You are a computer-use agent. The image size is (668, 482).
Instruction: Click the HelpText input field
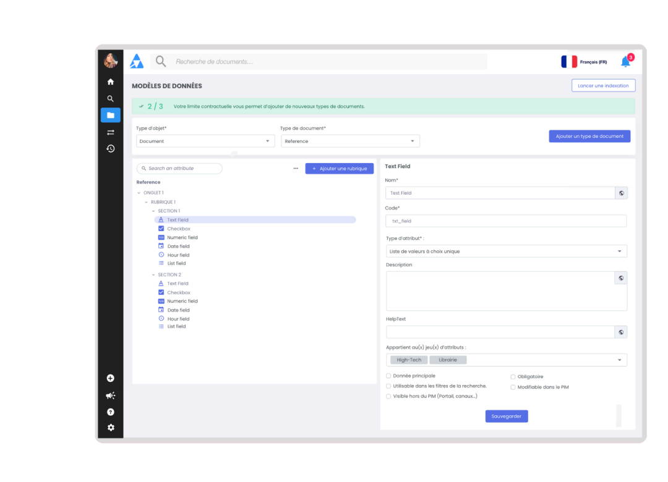[x=500, y=332]
